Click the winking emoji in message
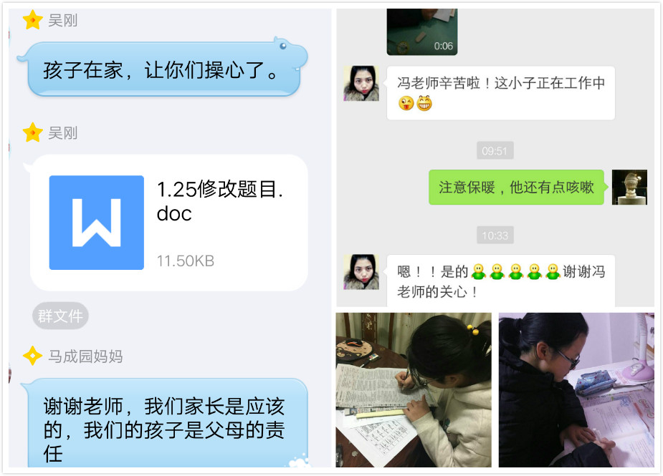The height and width of the screenshot is (476, 663). pos(406,103)
